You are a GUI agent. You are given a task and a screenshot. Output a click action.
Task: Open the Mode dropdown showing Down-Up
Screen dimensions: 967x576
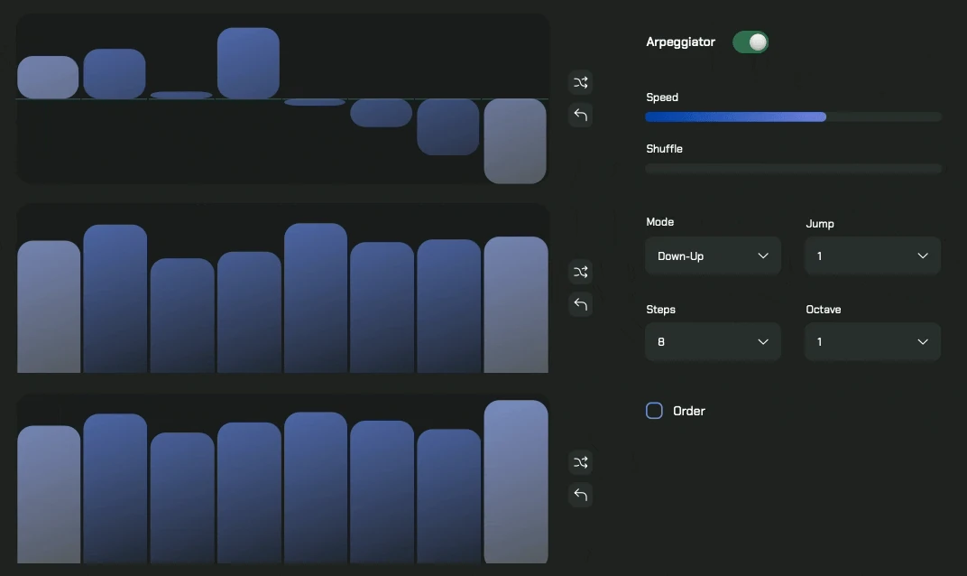click(713, 255)
